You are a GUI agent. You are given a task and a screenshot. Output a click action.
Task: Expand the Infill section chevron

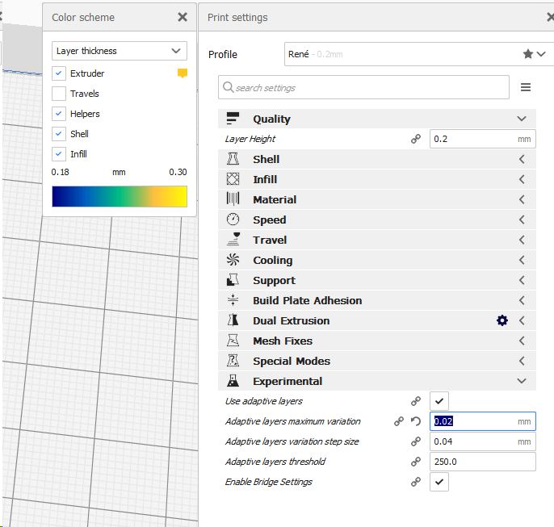tap(522, 179)
